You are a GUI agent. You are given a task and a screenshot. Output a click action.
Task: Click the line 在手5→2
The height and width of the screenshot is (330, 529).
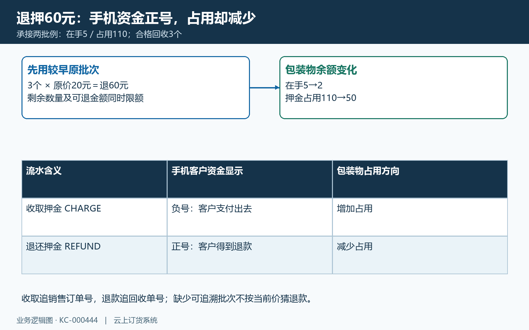(x=304, y=85)
